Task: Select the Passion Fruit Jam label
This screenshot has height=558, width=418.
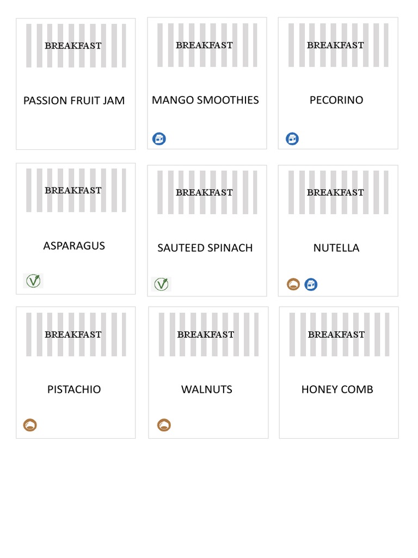Action: (74, 101)
